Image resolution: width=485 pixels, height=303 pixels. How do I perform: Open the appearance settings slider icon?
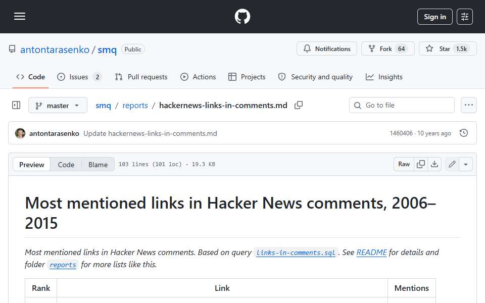tap(465, 17)
